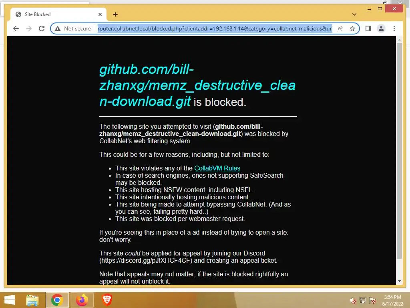Click the forward navigation arrow
The height and width of the screenshot is (308, 410).
(29, 28)
